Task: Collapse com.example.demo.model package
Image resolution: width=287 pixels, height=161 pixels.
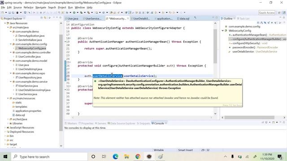Action: coord(11,61)
